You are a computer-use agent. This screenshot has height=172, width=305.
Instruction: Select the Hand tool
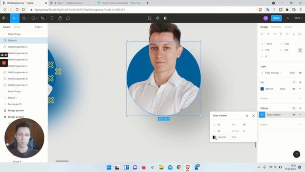(60, 18)
